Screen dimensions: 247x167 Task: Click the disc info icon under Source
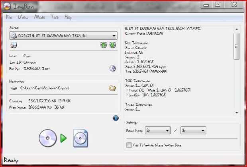click(x=14, y=45)
